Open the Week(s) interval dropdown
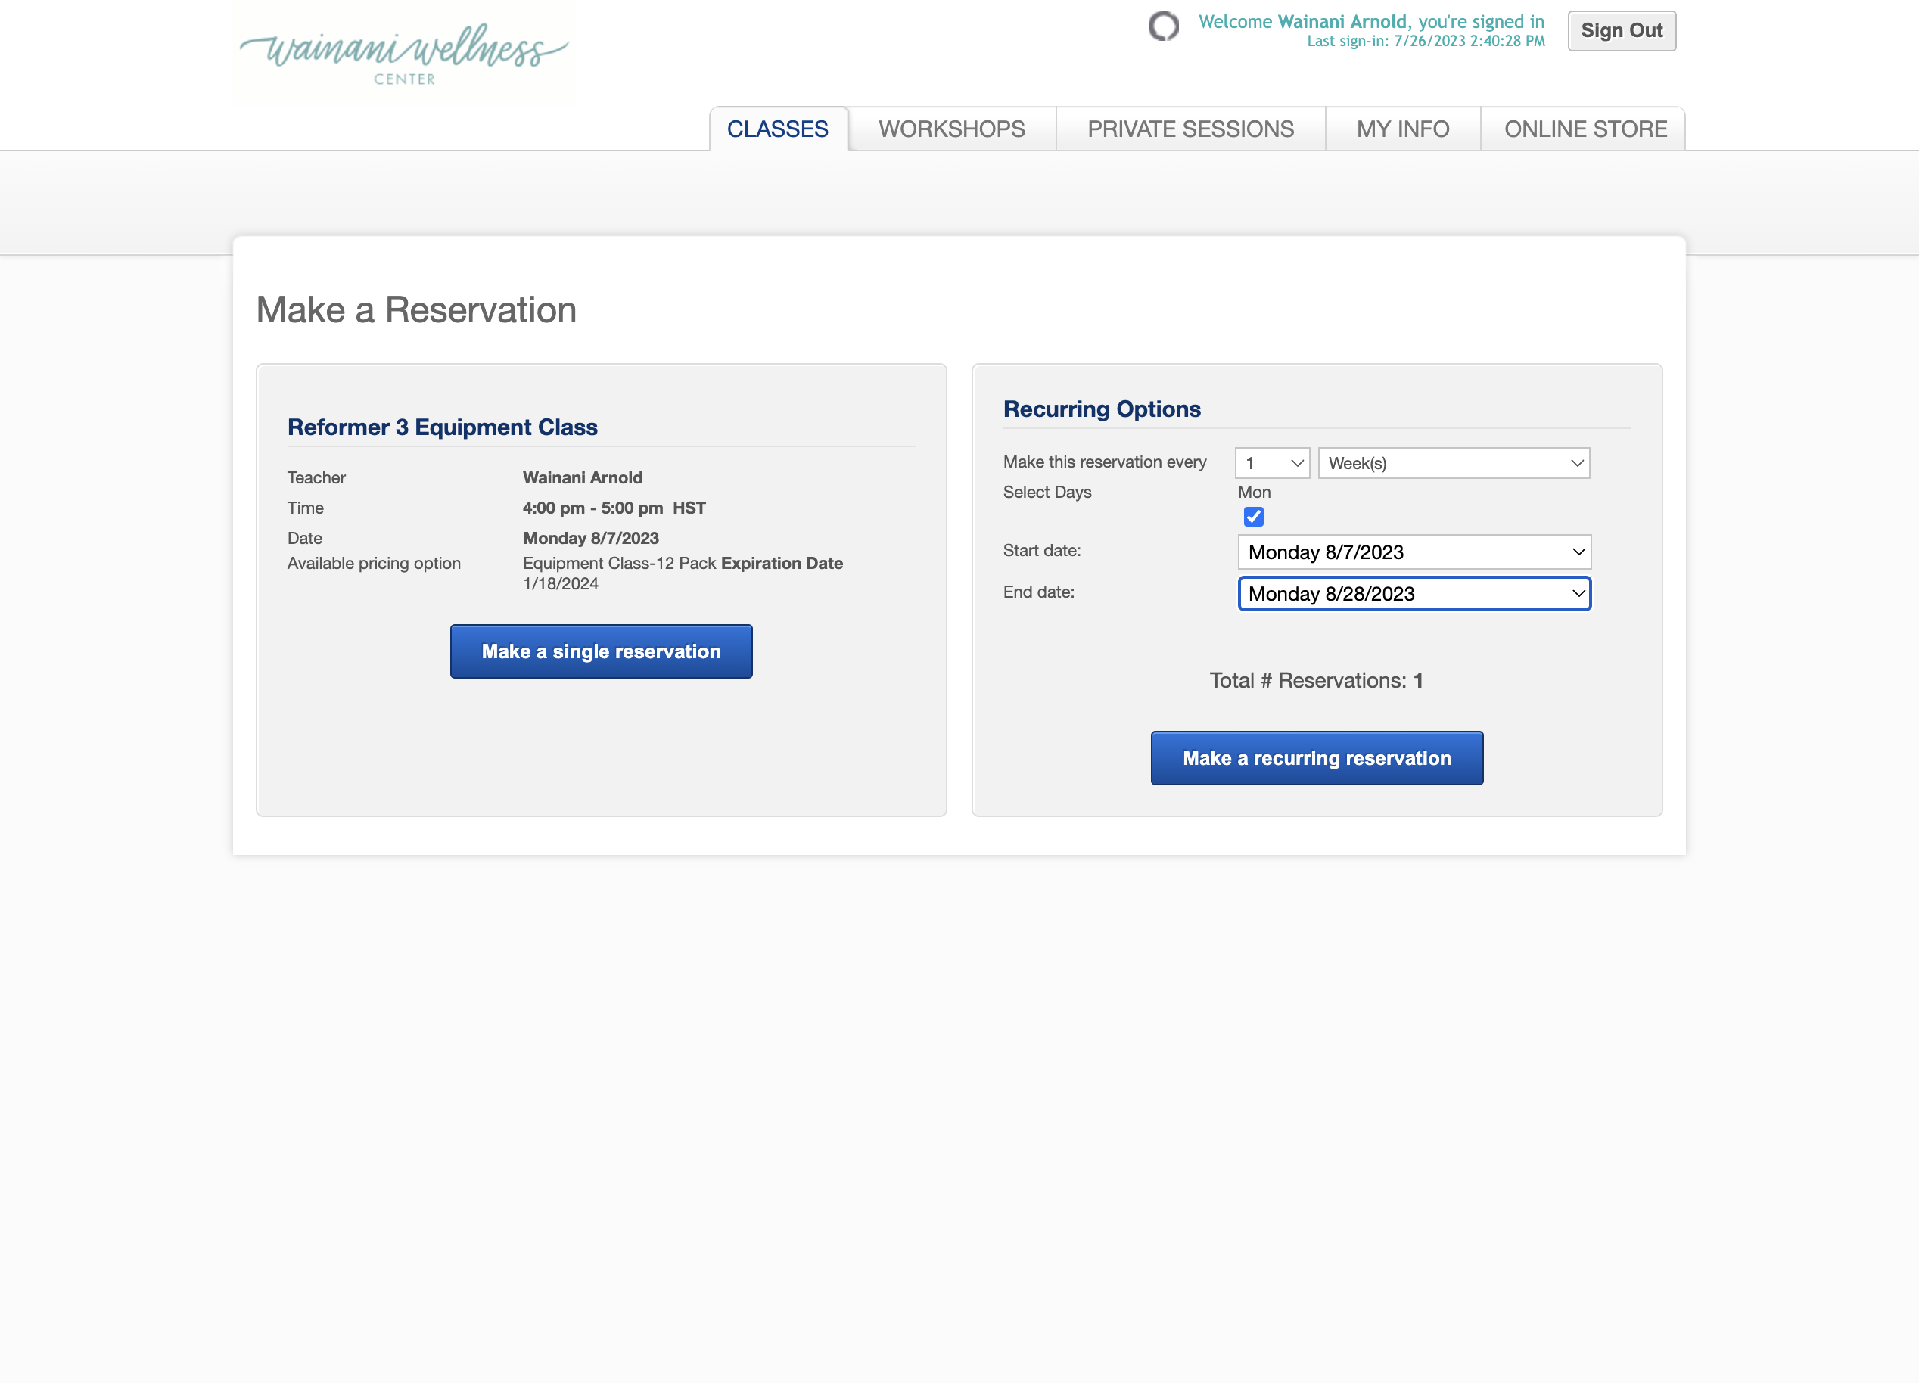 coord(1454,463)
